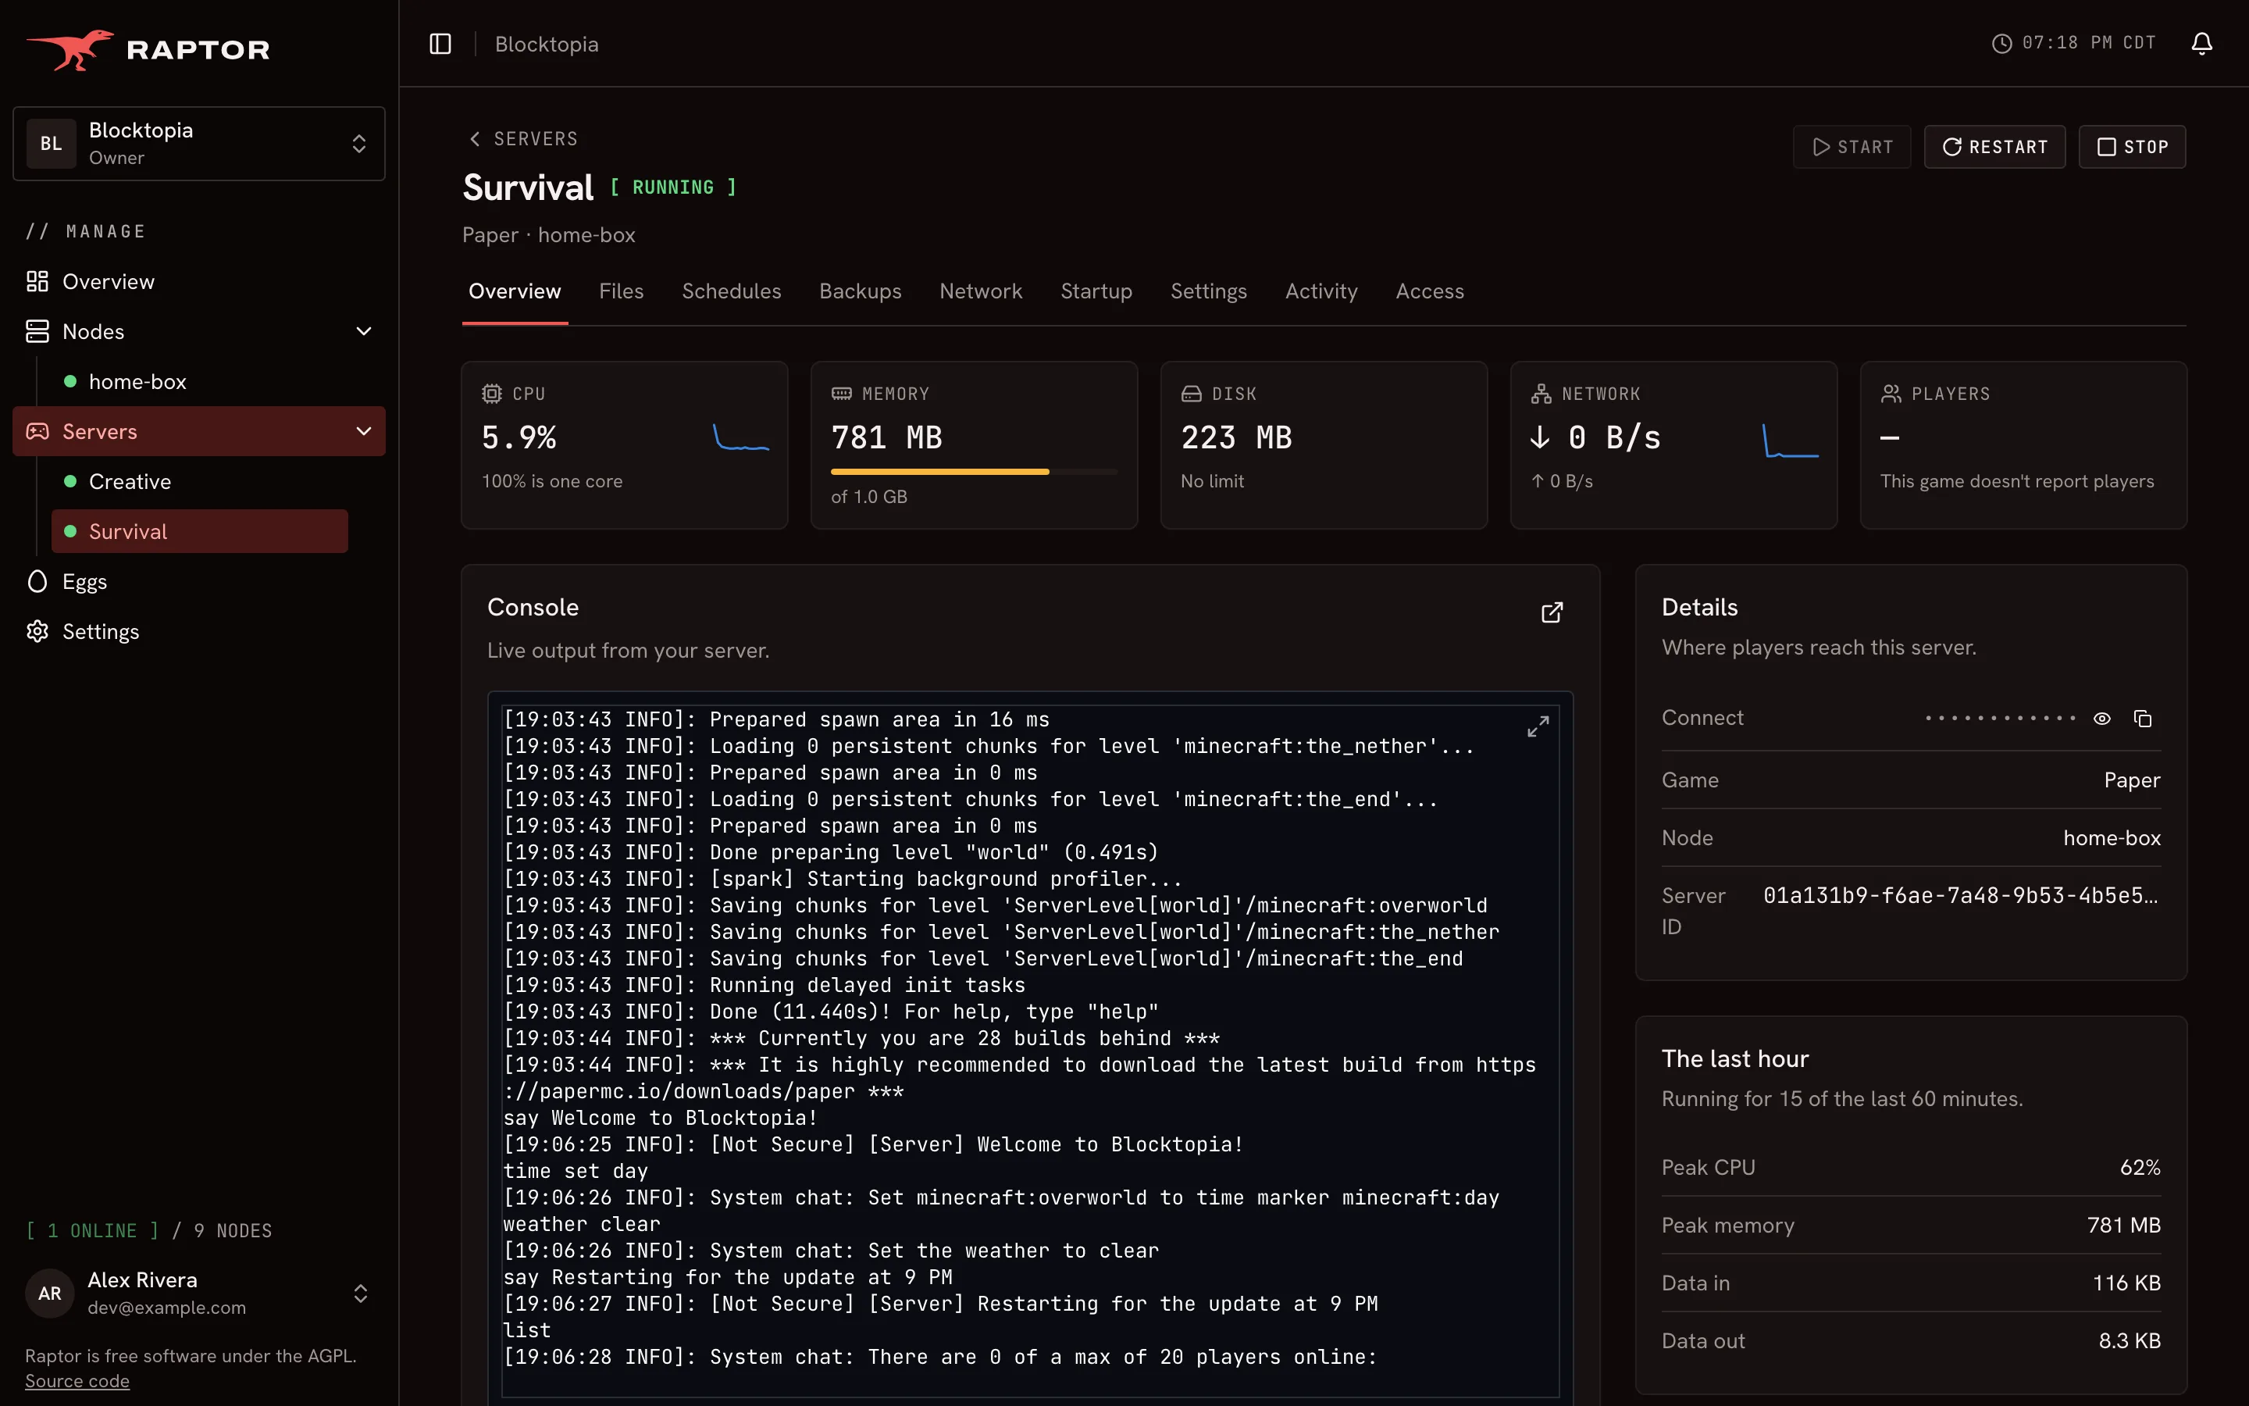The height and width of the screenshot is (1406, 2249).
Task: Open the Startup tab
Action: click(x=1096, y=292)
